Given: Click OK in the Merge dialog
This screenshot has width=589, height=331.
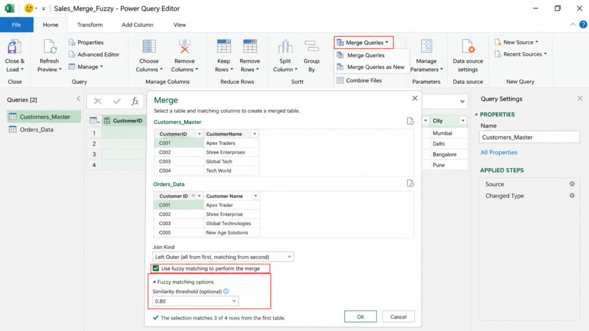Looking at the screenshot, I should (x=360, y=317).
